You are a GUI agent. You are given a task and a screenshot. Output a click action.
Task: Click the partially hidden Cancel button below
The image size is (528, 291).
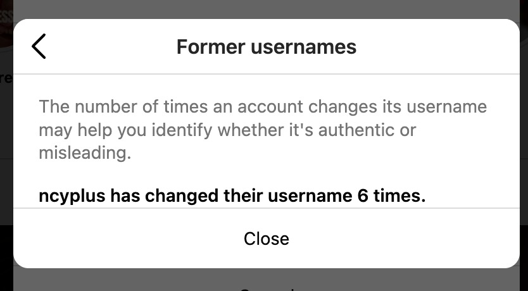tap(266, 287)
